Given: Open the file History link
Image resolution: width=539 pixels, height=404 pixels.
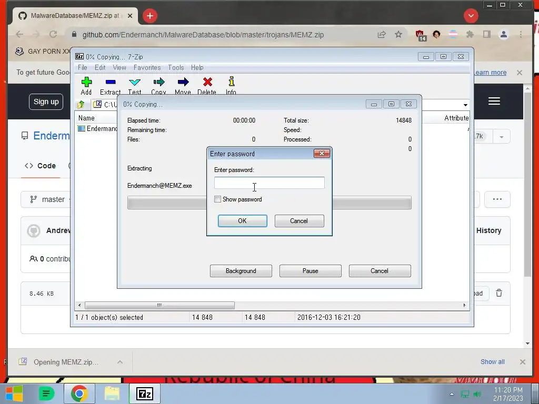Looking at the screenshot, I should (x=488, y=230).
